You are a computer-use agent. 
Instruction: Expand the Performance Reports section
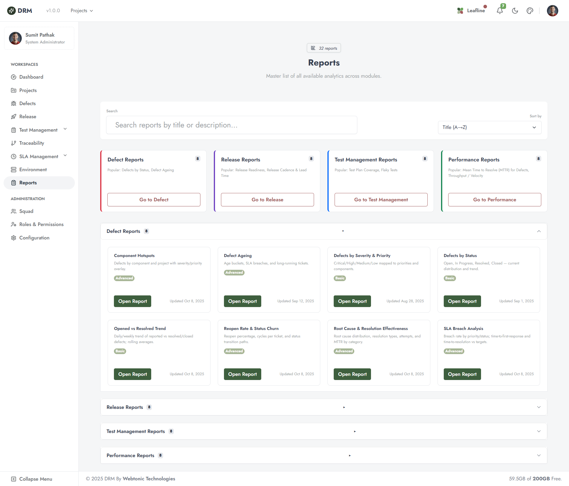point(539,455)
